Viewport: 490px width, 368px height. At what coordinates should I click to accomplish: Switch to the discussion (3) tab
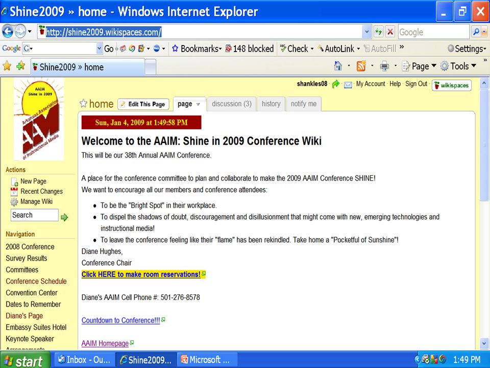point(232,104)
